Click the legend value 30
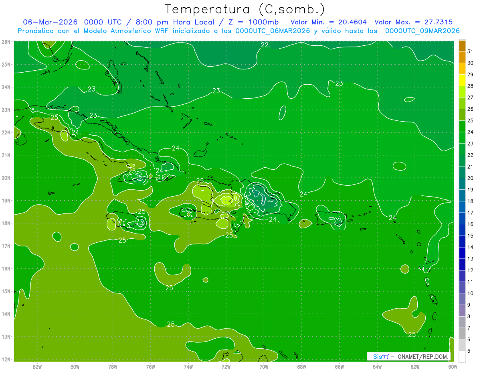This screenshot has width=481, height=372. pyautogui.click(x=470, y=63)
